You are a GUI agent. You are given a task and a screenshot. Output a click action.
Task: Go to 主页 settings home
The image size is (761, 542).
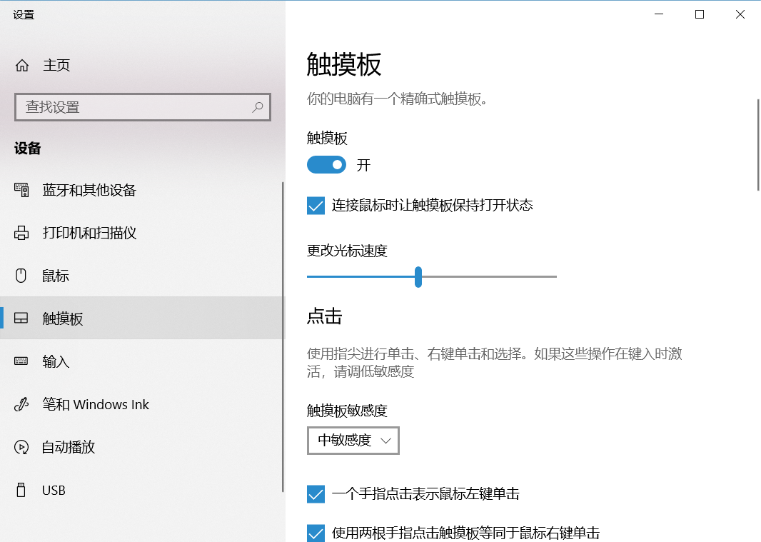pyautogui.click(x=56, y=66)
